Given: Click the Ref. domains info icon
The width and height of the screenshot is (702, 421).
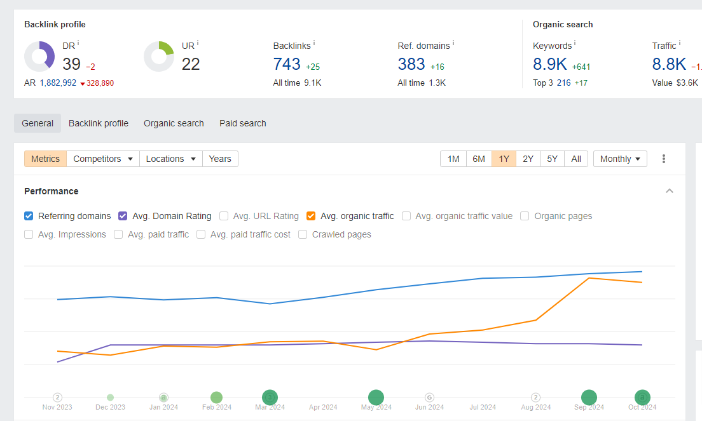Looking at the screenshot, I should tap(453, 43).
